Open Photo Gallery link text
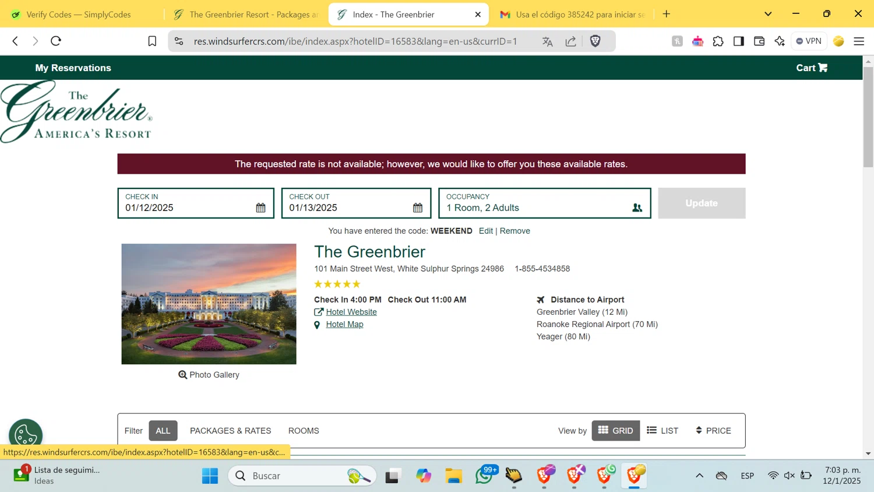874x492 pixels. pos(214,375)
